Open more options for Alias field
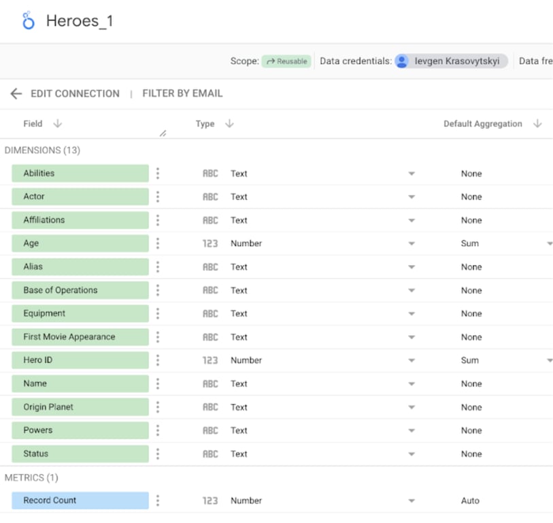 (158, 267)
